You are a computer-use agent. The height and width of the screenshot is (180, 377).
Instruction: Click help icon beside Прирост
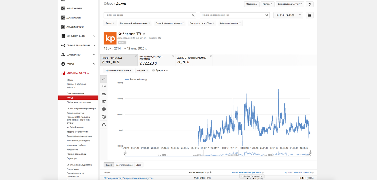167,71
